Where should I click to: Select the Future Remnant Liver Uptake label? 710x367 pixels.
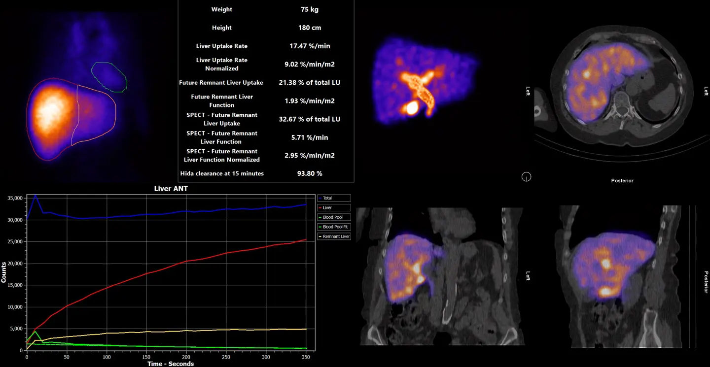[221, 83]
